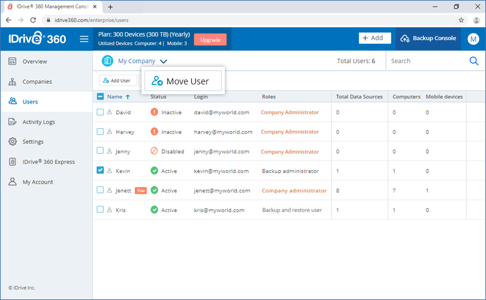Click Jenett's Company administrator role link

click(x=294, y=191)
